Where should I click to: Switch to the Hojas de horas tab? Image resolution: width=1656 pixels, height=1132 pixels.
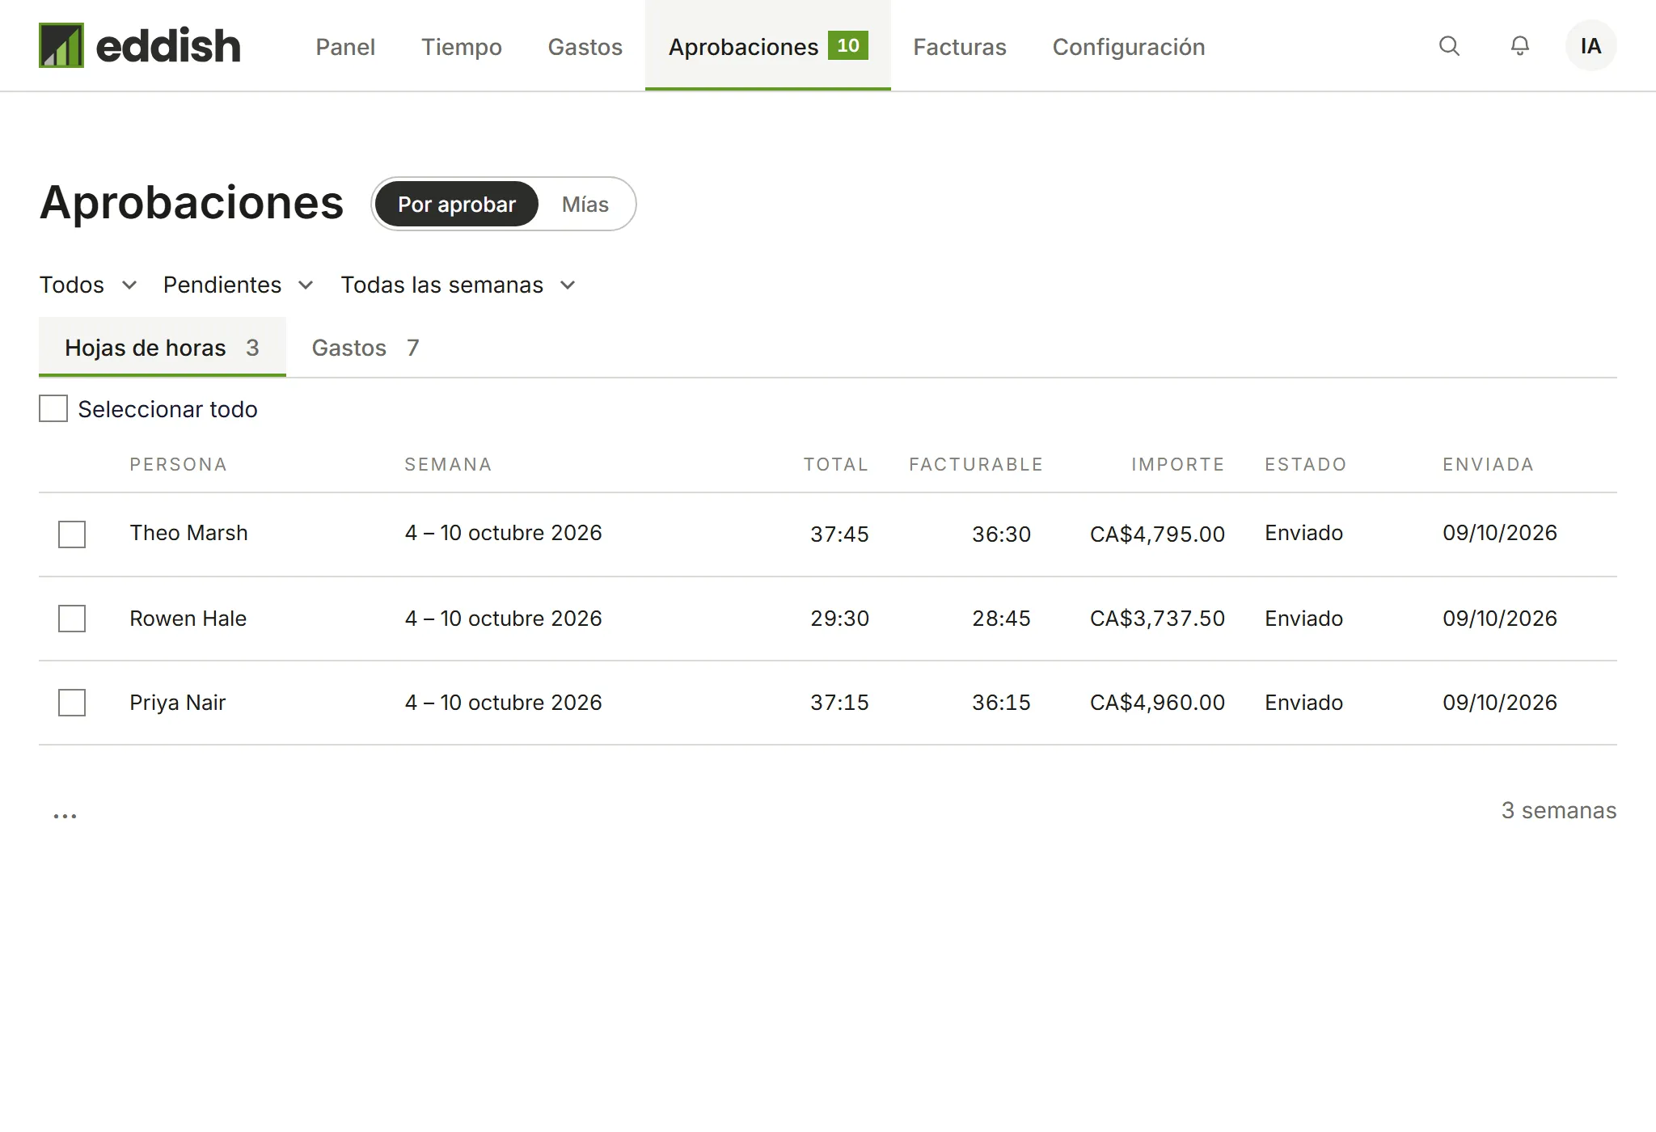coord(163,348)
